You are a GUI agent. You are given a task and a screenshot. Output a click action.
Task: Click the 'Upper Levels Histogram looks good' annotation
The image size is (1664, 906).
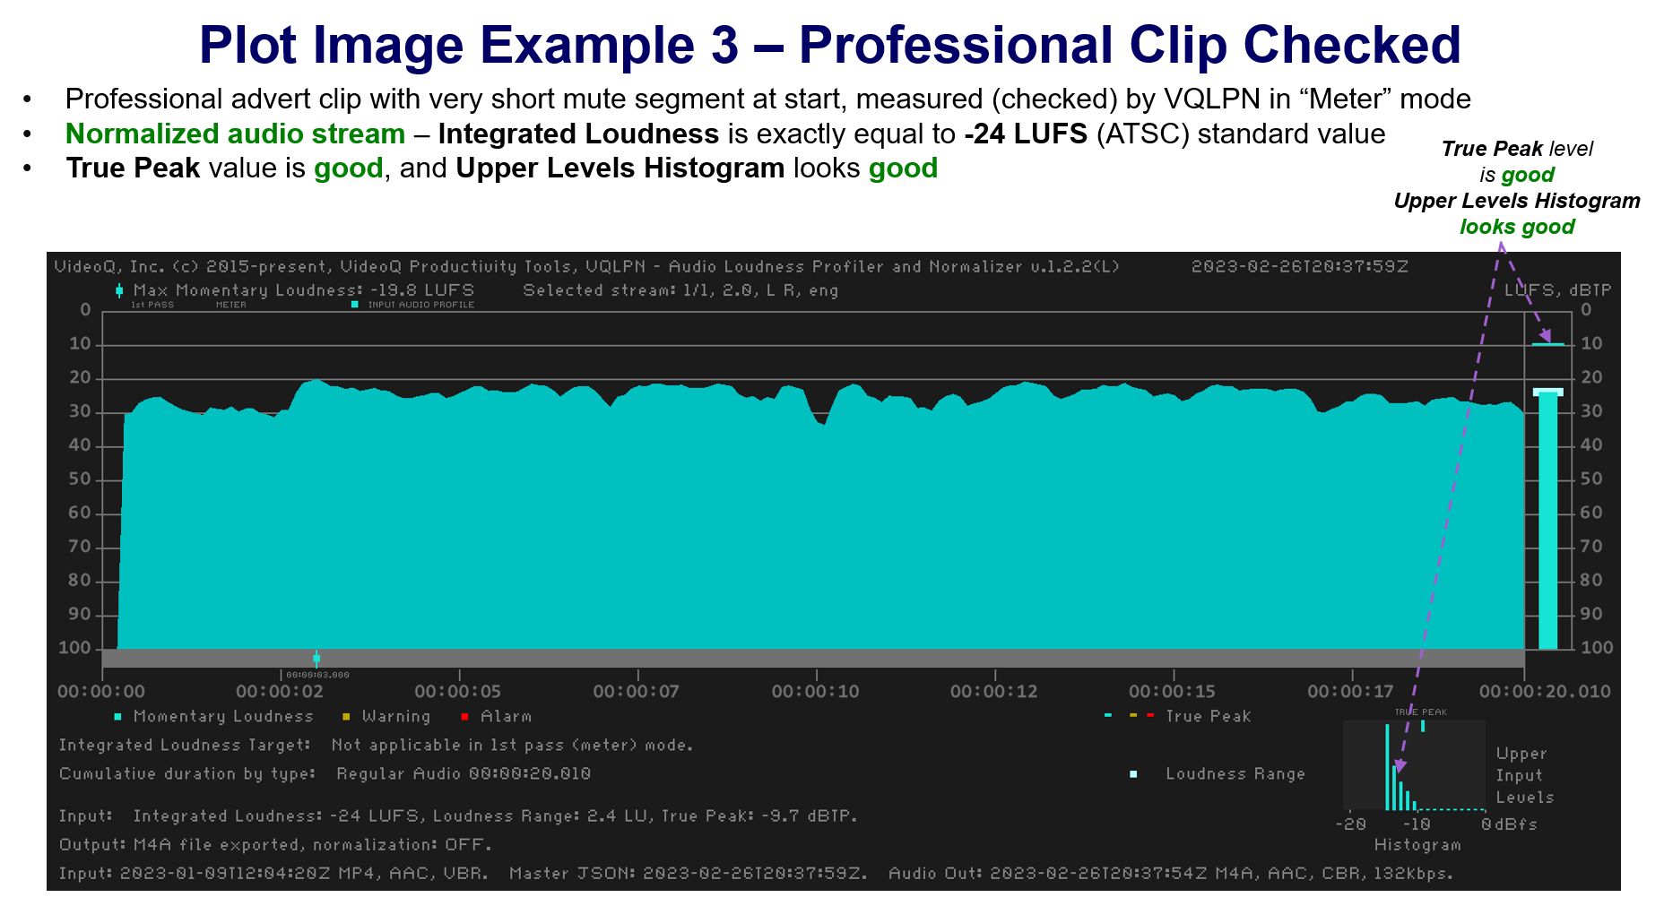pos(1516,213)
